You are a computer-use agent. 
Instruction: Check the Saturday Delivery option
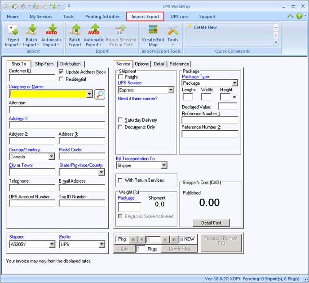click(x=120, y=120)
